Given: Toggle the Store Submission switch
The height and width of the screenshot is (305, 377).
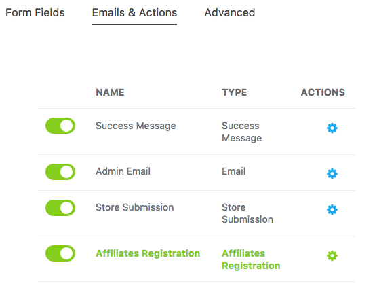Looking at the screenshot, I should 60,208.
